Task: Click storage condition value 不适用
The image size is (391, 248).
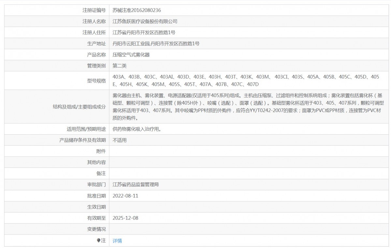Action: point(120,140)
